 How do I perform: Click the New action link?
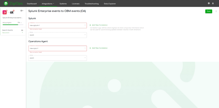coord(6,33)
